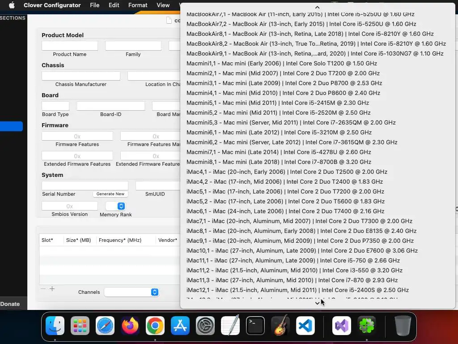The image size is (458, 344).
Task: Open Finder from the dock
Action: click(55, 326)
